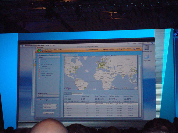Viewport: 178px width, 133px height.
Task: Select the Overview report in the Visitors list
Action: coord(43,60)
